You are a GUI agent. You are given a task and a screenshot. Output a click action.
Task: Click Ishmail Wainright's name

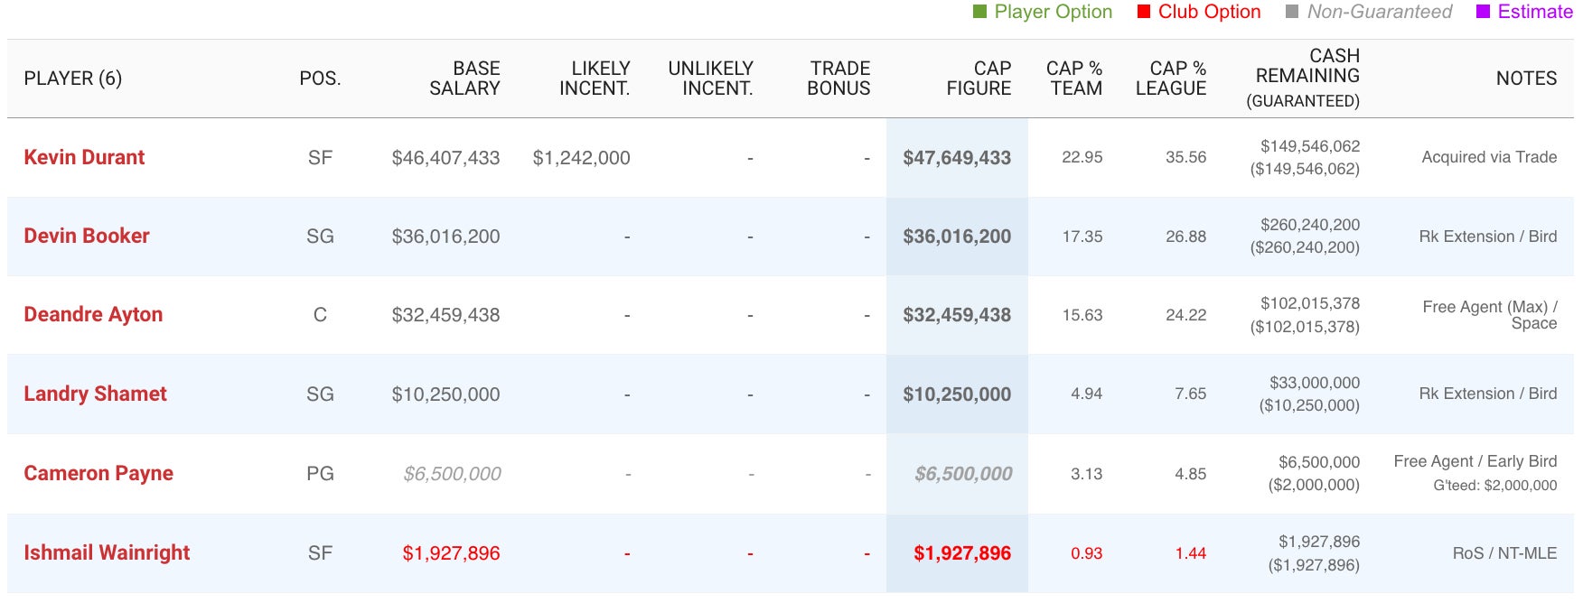(107, 552)
